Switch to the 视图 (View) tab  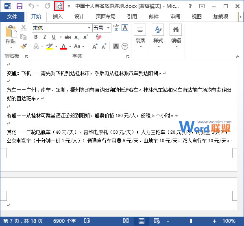pos(197,17)
